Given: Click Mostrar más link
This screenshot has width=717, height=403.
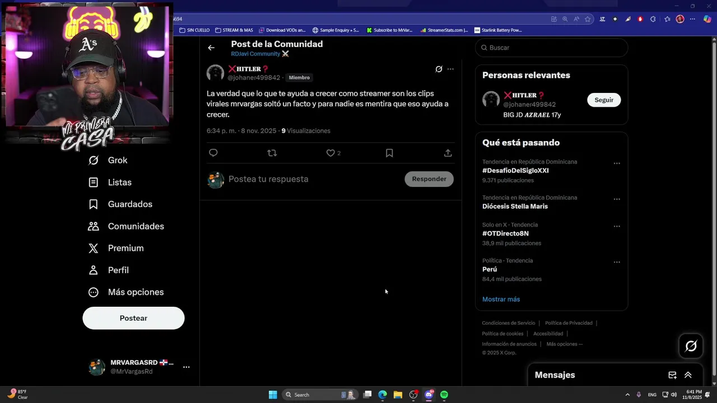Looking at the screenshot, I should [x=501, y=299].
